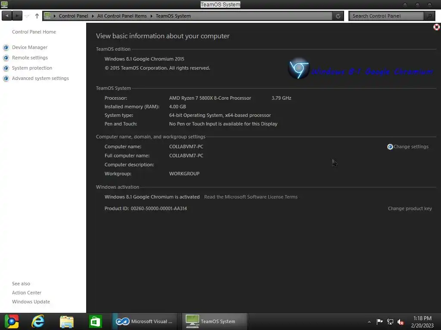
Task: Click Change product key link
Action: click(410, 208)
